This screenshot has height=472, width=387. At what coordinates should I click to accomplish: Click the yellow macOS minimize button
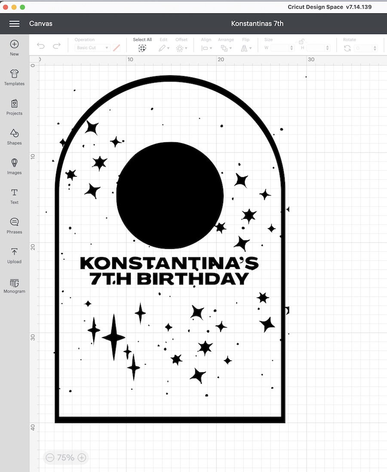[14, 7]
